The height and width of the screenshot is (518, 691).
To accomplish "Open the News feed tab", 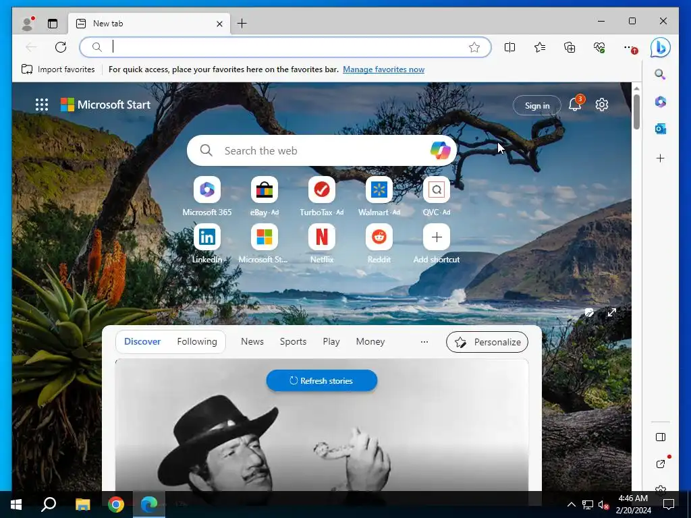I will click(x=252, y=341).
